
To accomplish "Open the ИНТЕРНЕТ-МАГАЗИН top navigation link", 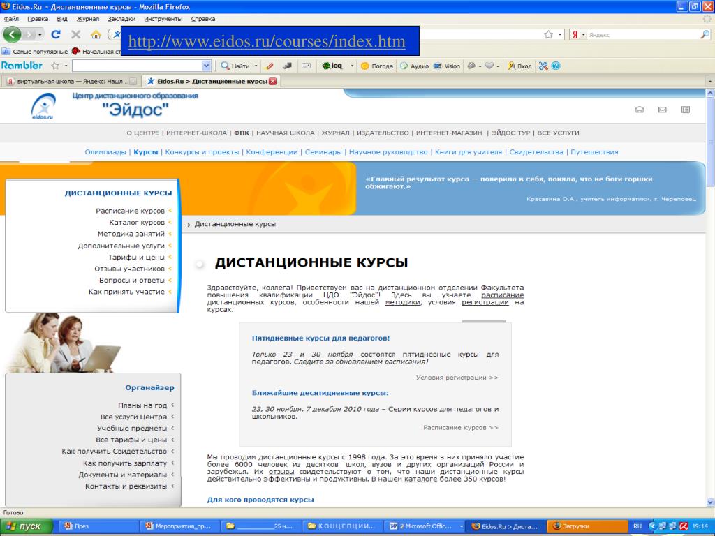I will point(449,133).
